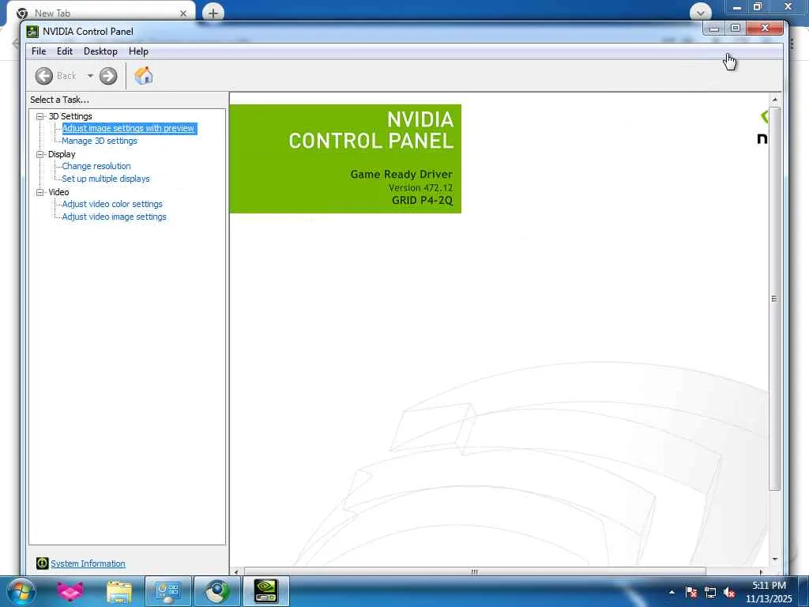The image size is (809, 607).
Task: Open Set up multiple displays
Action: pos(106,179)
